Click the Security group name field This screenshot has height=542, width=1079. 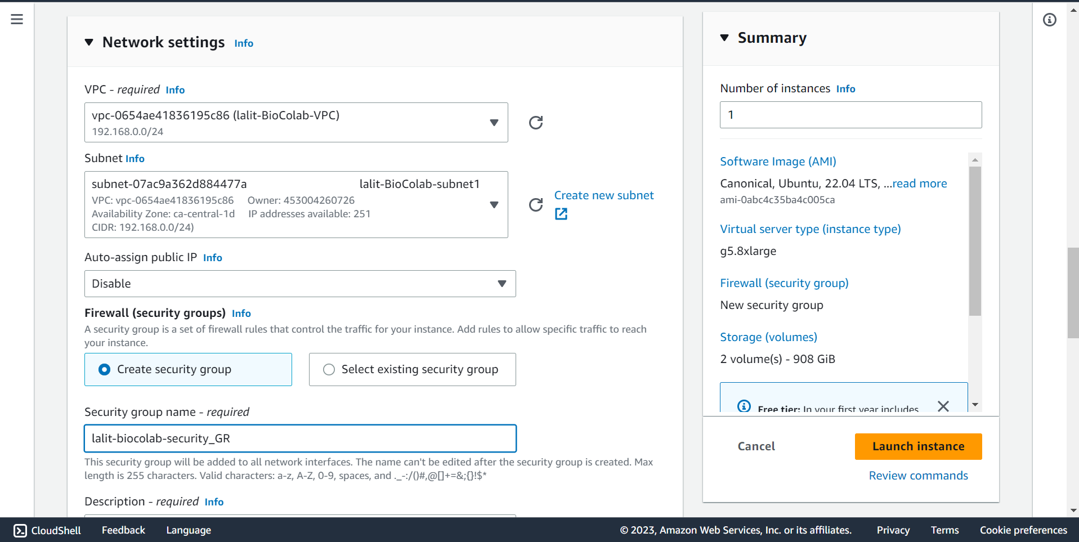click(x=300, y=438)
